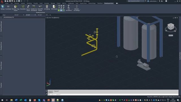Click the ViewCube in the 3D viewport
Viewport: 181px width, 102px height.
click(171, 26)
